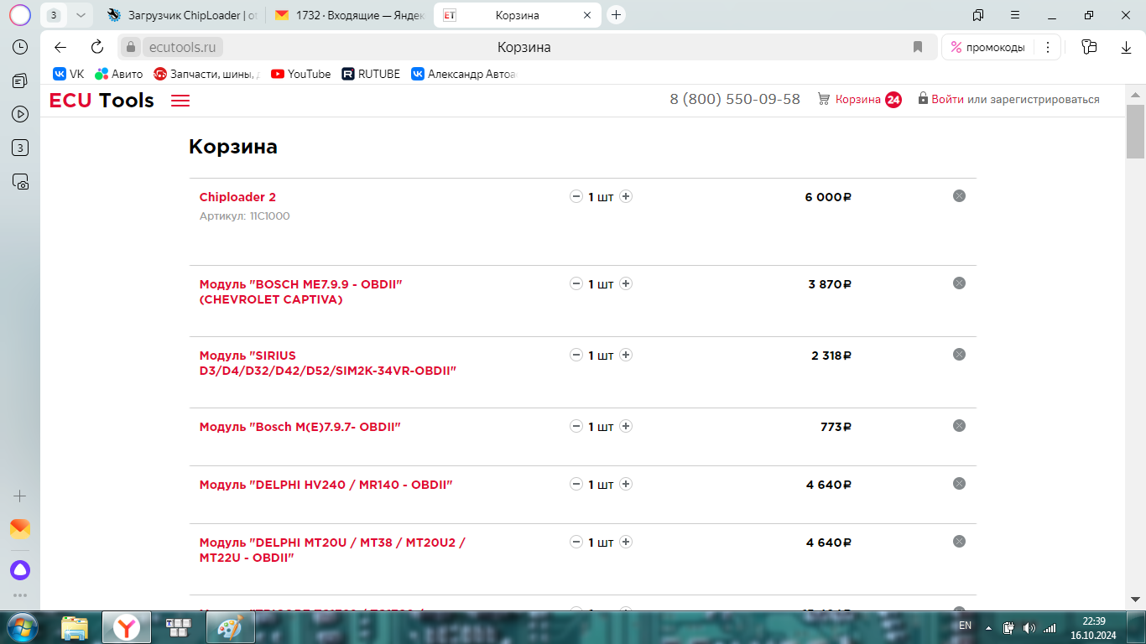Remove Chiploader 2 from the cart

tap(959, 196)
